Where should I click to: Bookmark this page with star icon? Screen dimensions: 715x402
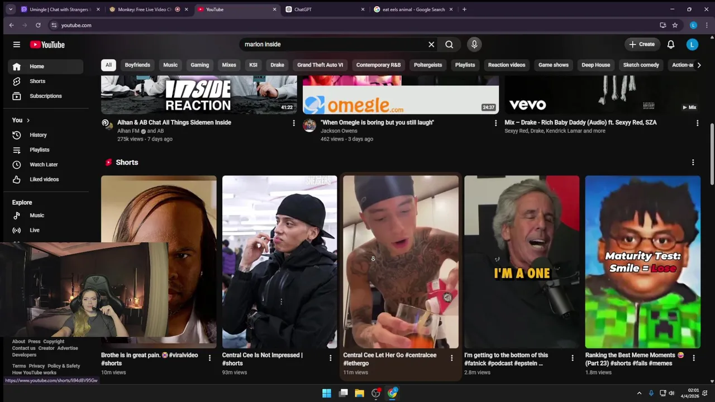[675, 25]
